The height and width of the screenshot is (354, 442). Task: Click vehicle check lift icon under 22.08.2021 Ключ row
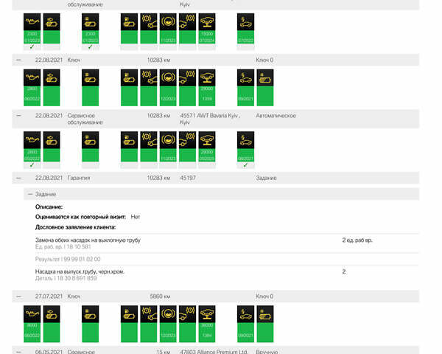coord(207,77)
